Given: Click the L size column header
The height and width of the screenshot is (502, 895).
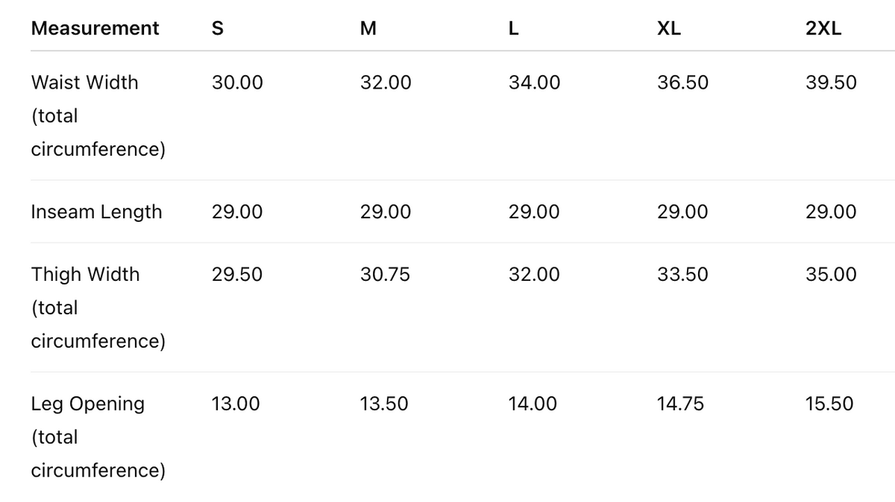Looking at the screenshot, I should 514,28.
